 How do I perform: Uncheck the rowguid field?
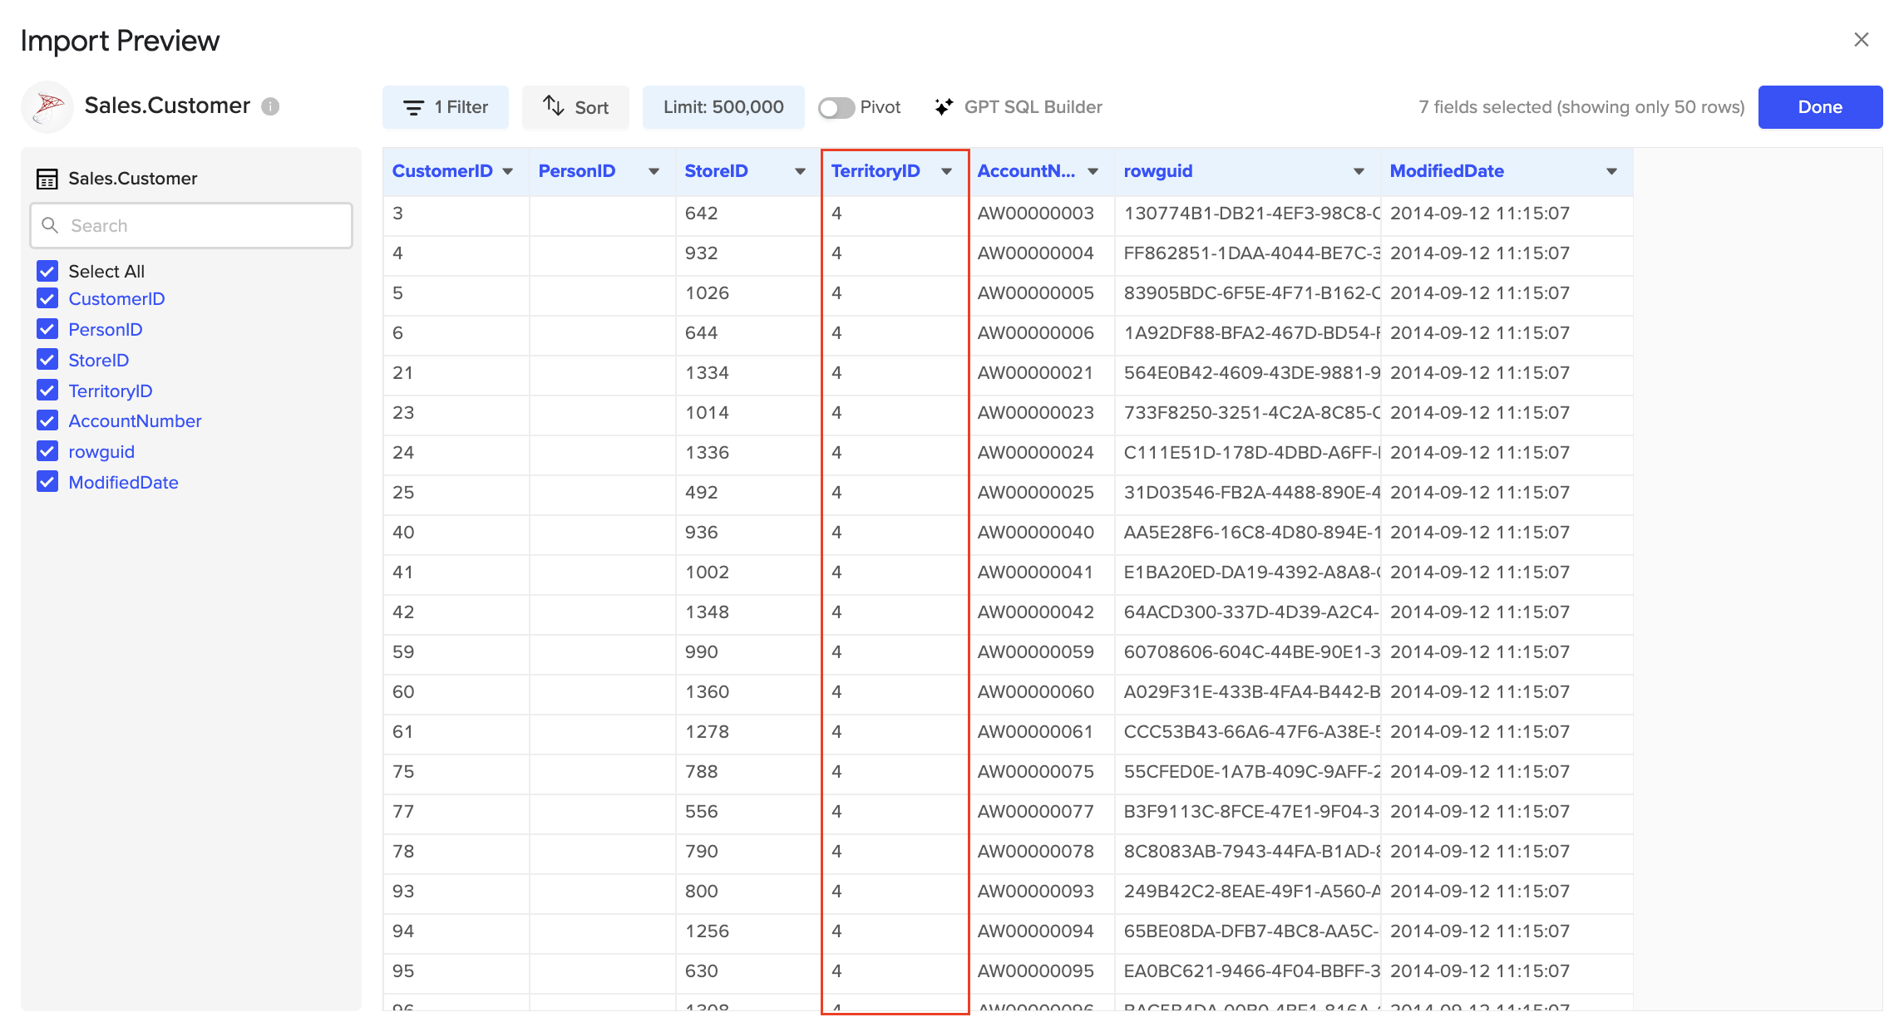(x=47, y=451)
